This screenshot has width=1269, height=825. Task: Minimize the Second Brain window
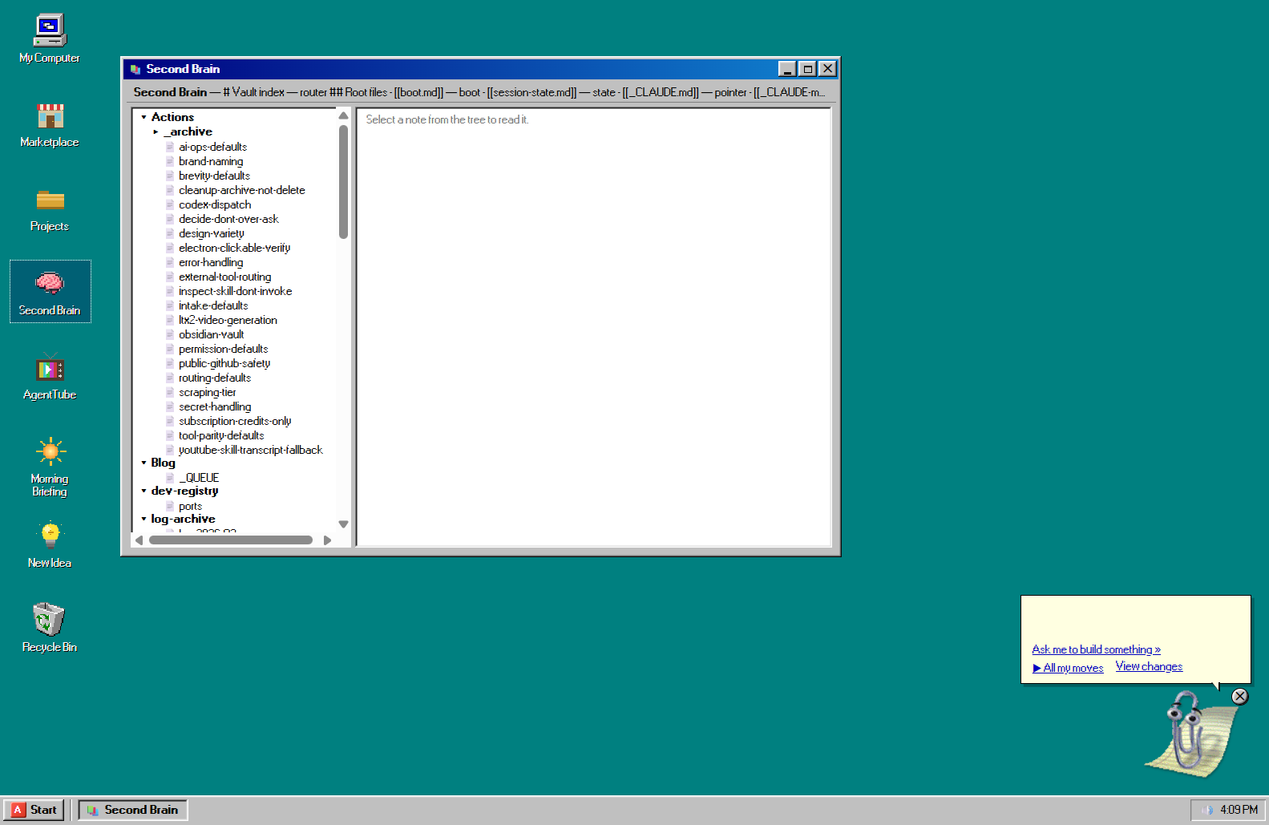(x=787, y=69)
